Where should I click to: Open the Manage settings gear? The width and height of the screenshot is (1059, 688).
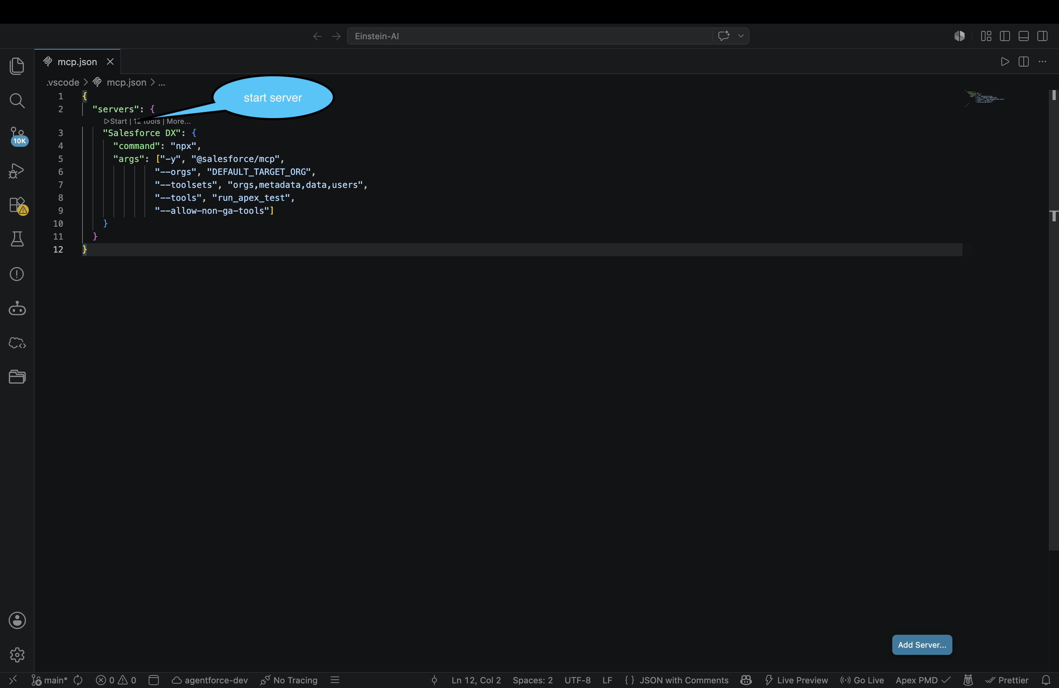(x=17, y=655)
